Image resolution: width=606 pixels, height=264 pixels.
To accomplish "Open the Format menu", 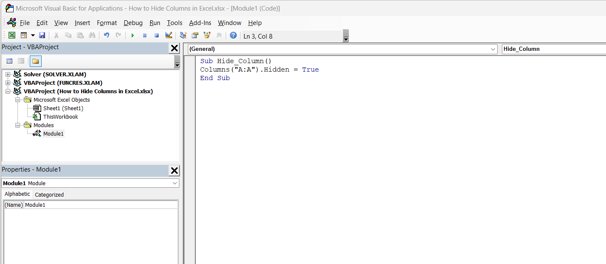I will (107, 23).
